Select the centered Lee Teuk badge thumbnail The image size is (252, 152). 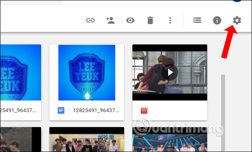[x=87, y=73]
